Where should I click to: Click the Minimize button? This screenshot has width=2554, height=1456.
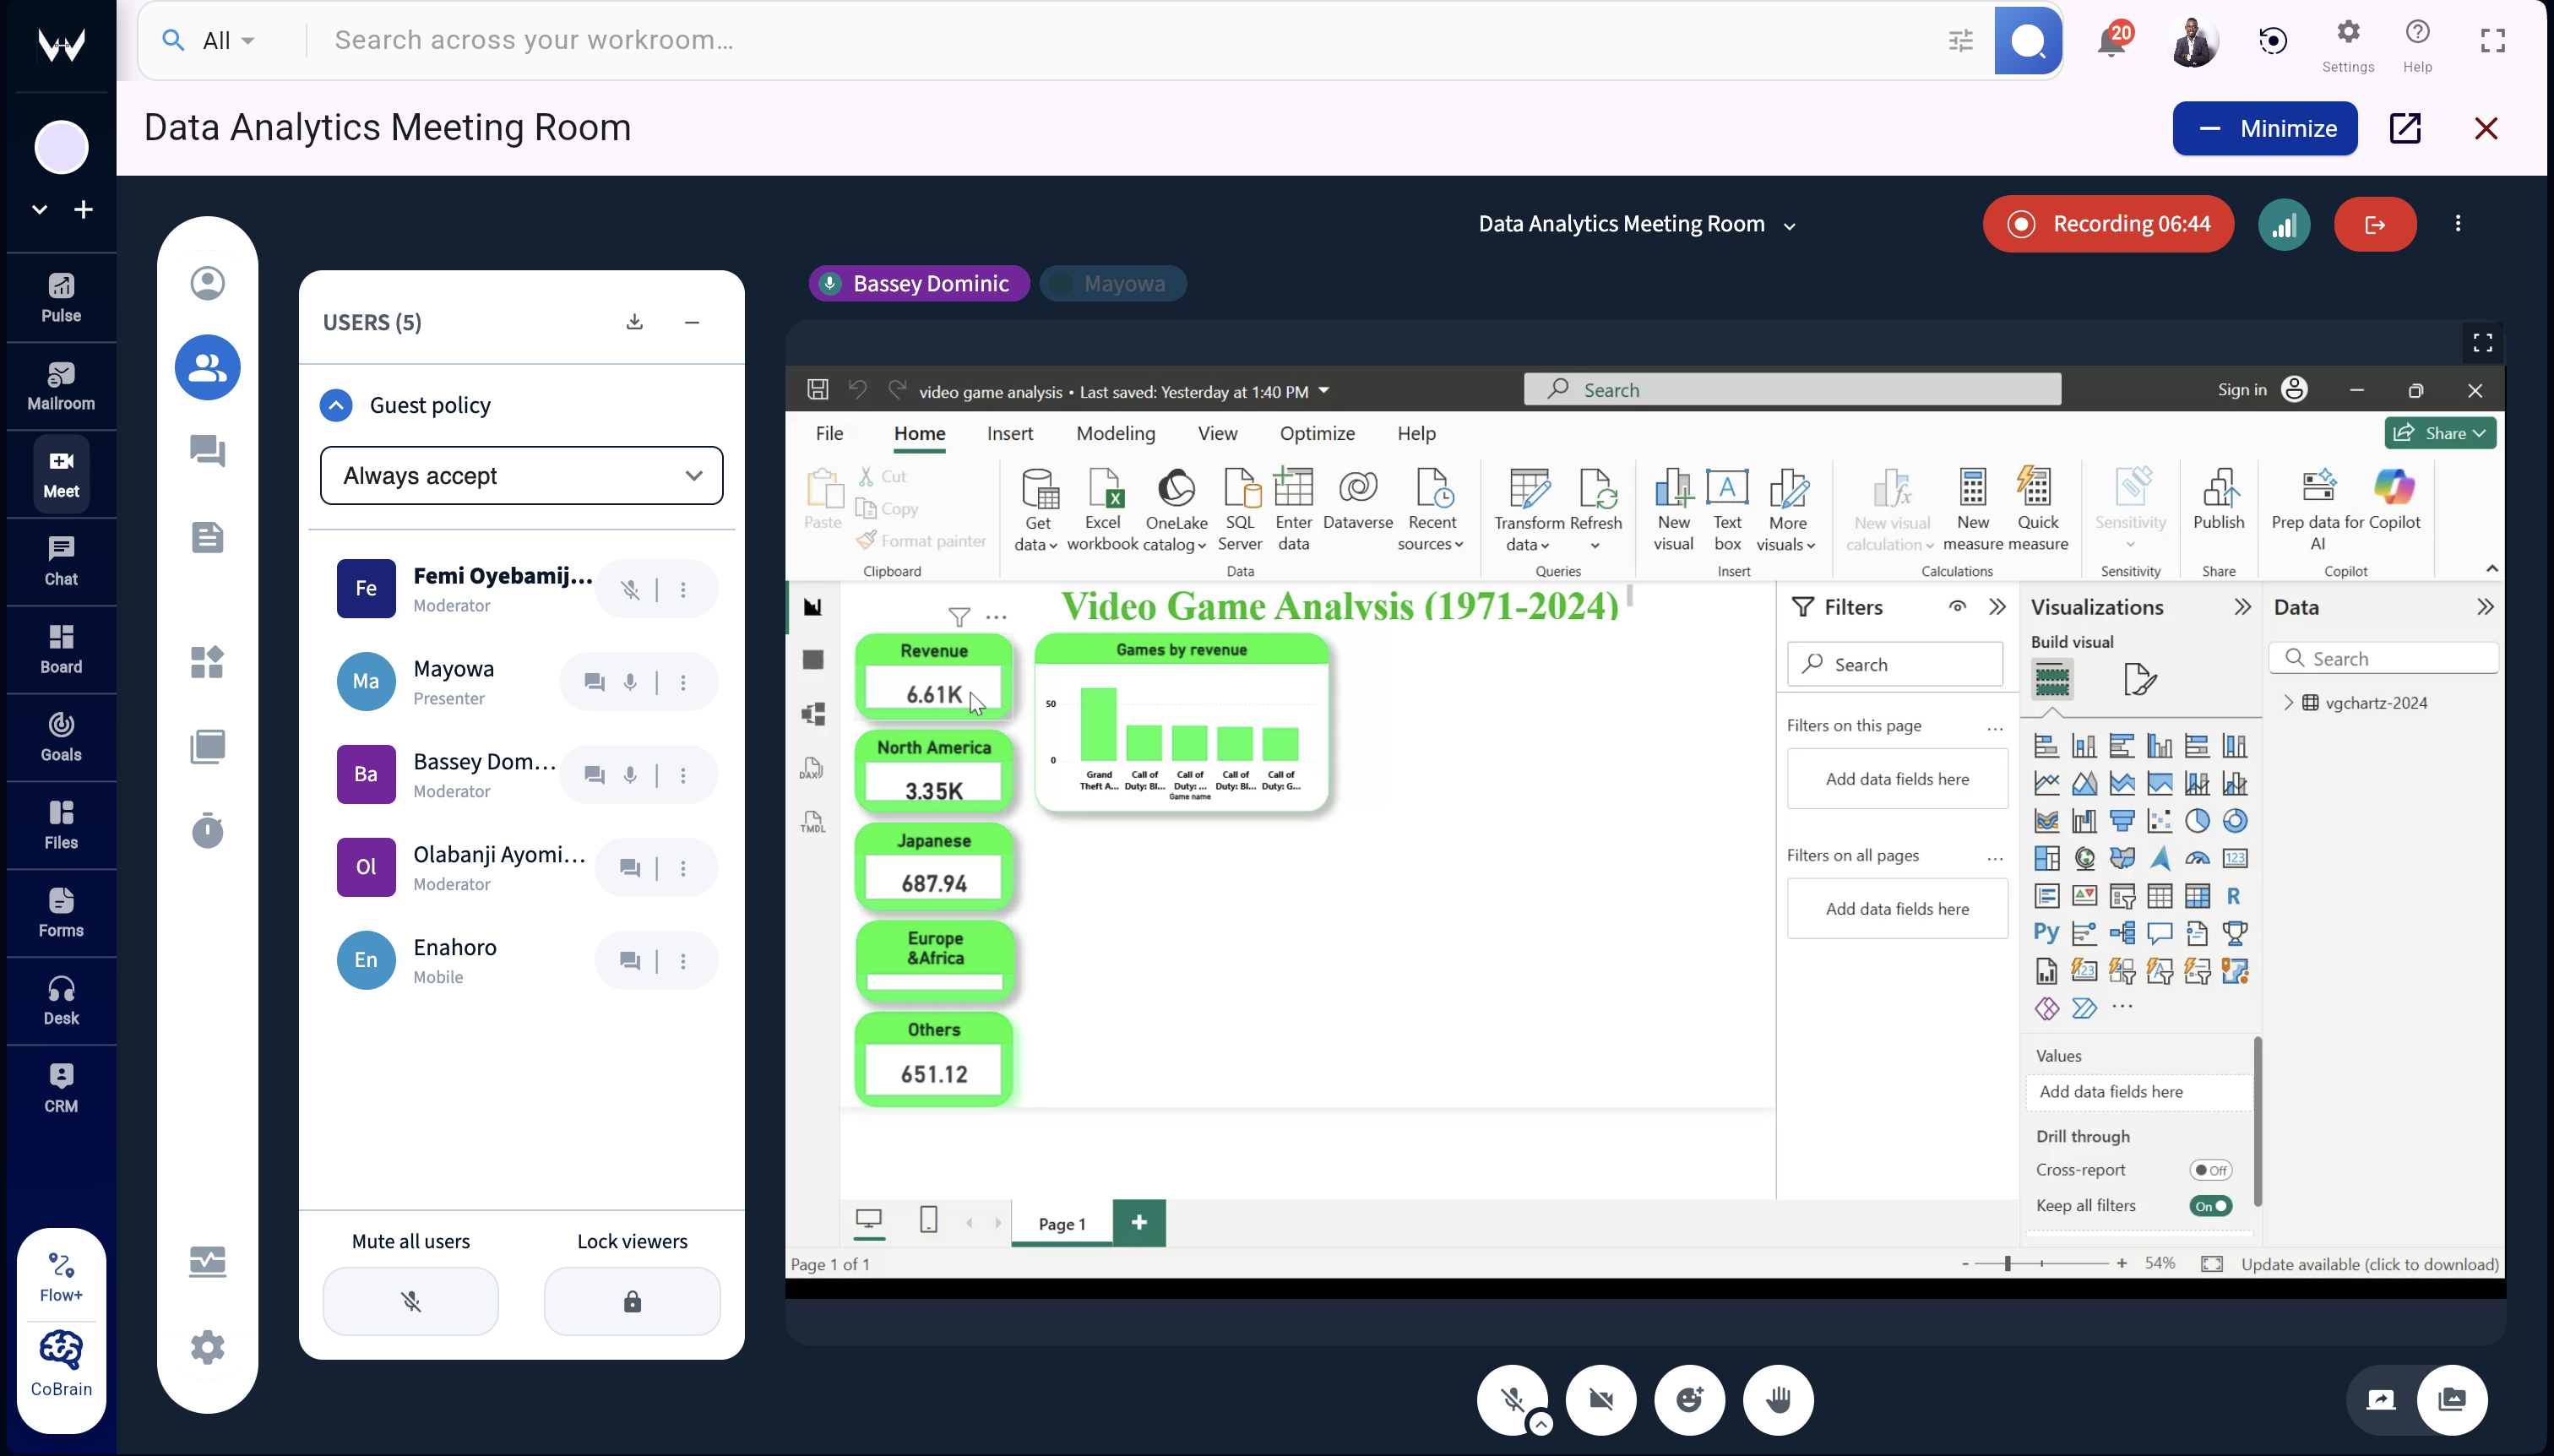(2264, 128)
